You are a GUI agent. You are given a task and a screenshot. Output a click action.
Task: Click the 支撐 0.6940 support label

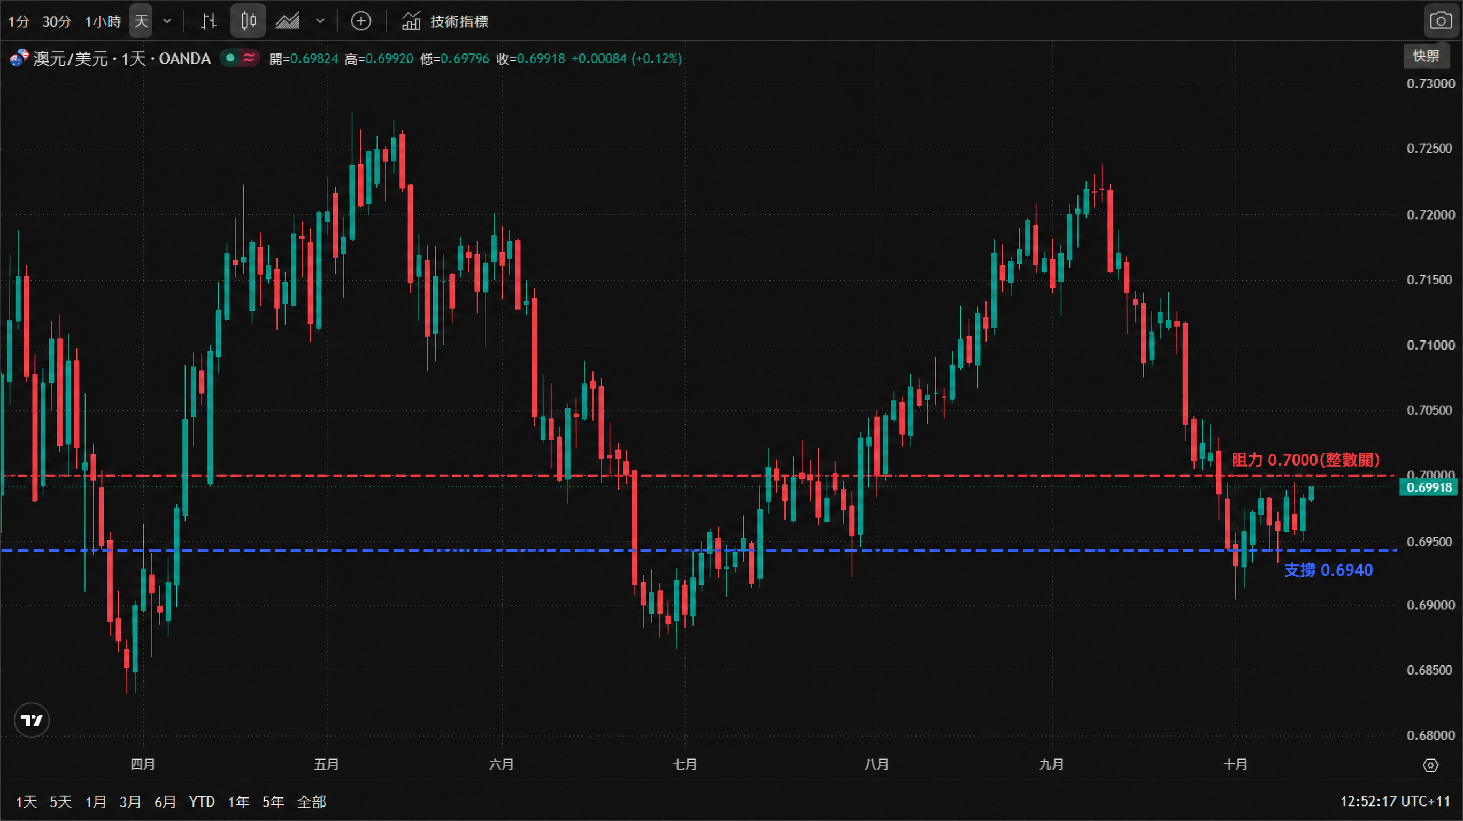[x=1328, y=570]
